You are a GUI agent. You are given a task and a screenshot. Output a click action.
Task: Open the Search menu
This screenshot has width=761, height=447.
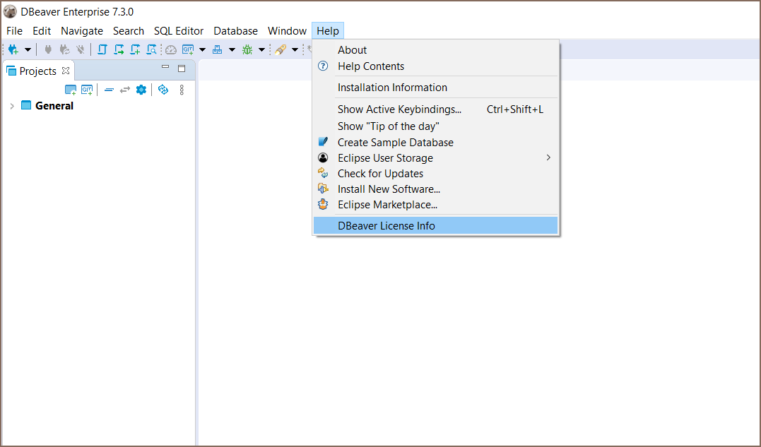(129, 31)
